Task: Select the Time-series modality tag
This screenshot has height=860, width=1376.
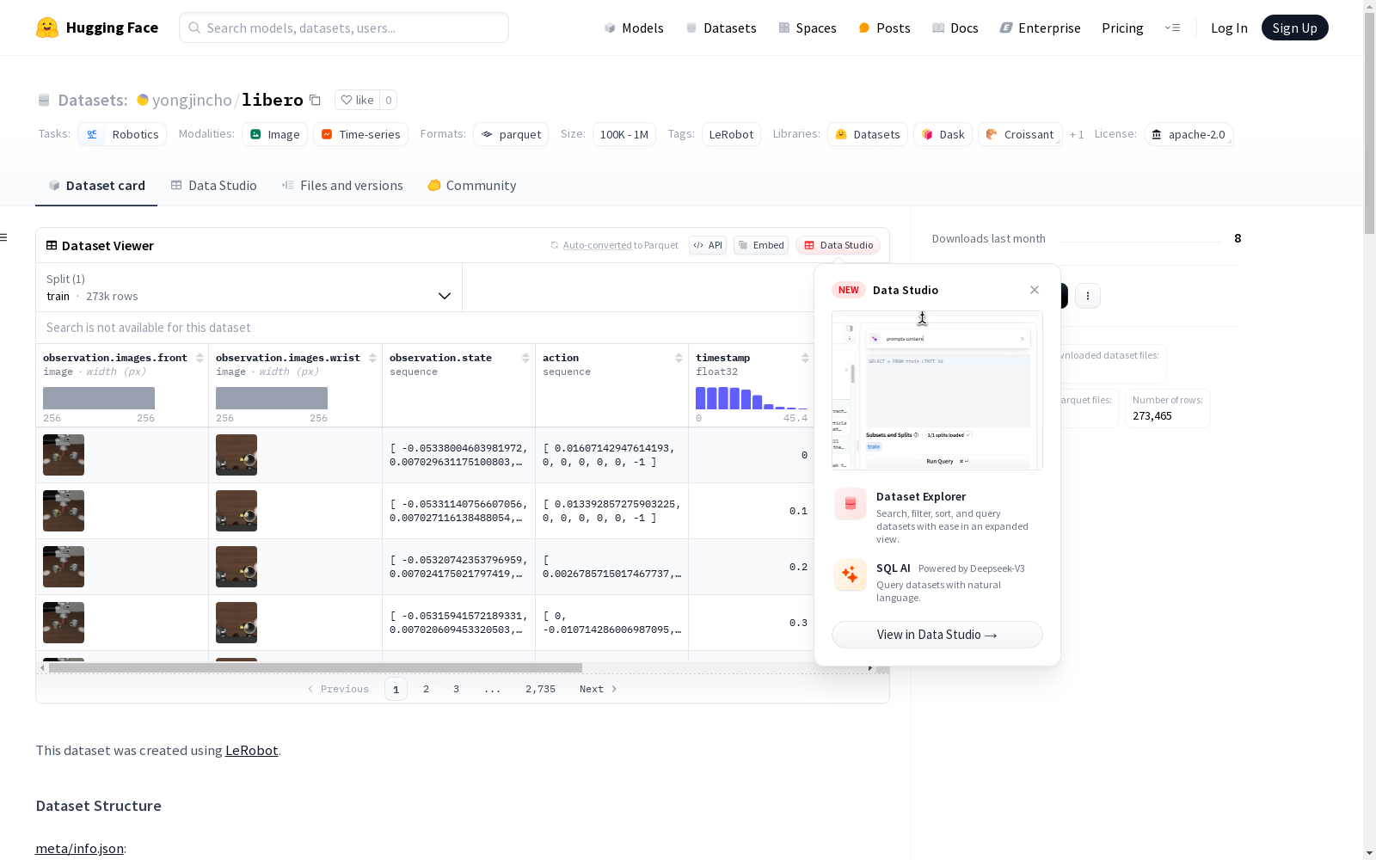Action: point(361,134)
